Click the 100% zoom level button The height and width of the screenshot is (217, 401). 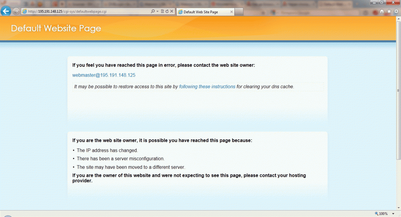(381, 214)
